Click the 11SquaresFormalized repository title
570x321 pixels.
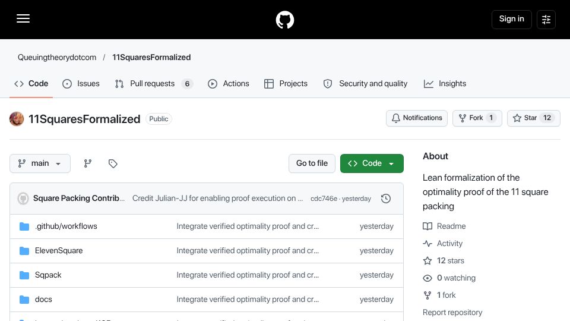(x=84, y=119)
